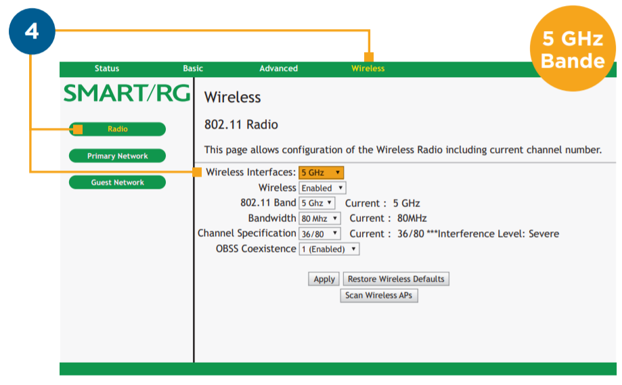Open the Bandwidth 80 Mhz dropdown

click(319, 219)
